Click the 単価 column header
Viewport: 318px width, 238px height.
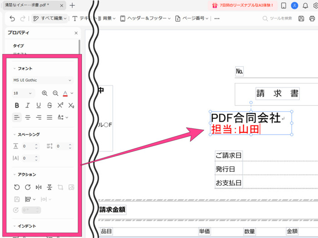204,231
